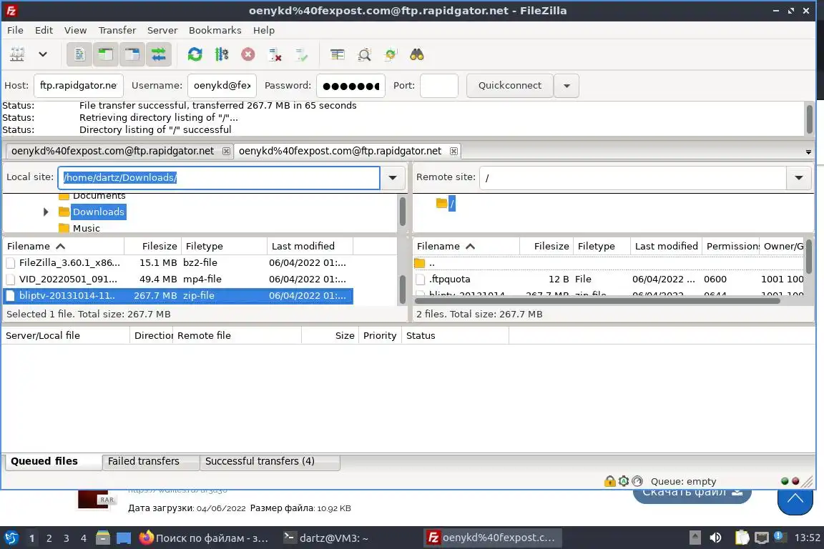The image size is (824, 549).
Task: Sort local files by Last modified header
Action: tap(310, 246)
